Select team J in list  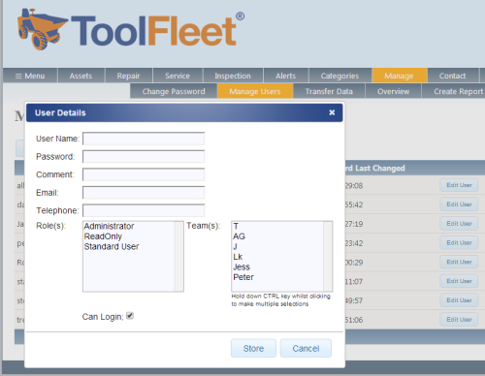pos(235,247)
